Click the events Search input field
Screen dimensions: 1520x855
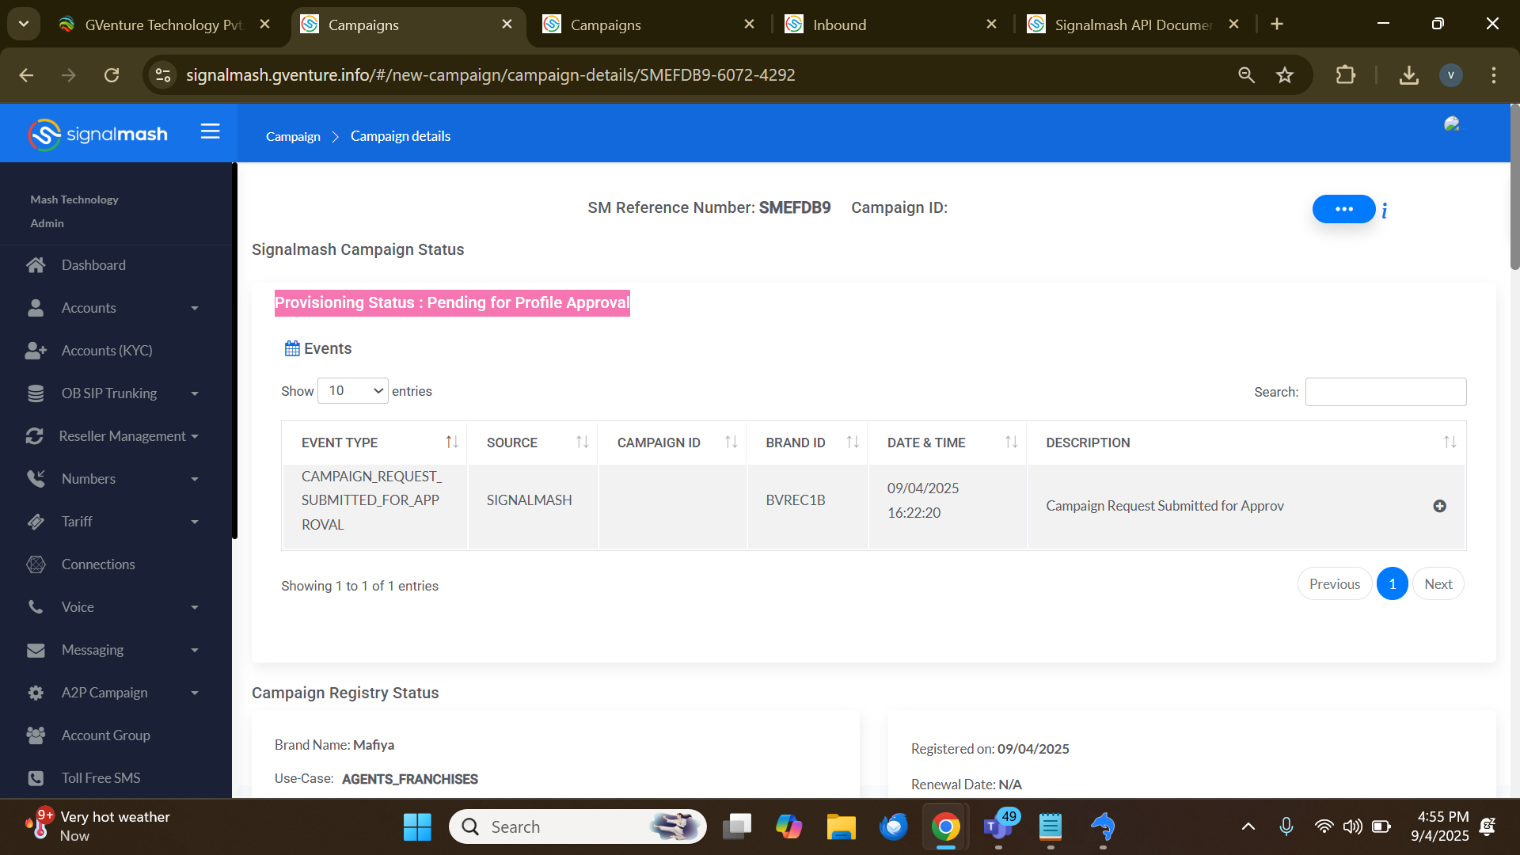[1385, 392]
